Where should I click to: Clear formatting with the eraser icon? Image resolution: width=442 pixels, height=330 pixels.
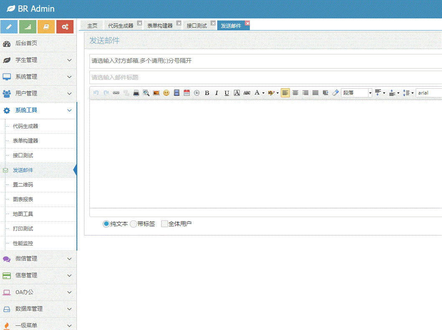[335, 93]
